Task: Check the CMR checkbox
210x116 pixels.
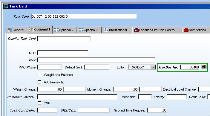Action: tap(39, 103)
